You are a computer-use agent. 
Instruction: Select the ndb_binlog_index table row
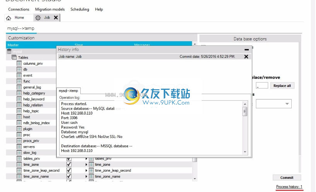pyautogui.click(x=31, y=123)
